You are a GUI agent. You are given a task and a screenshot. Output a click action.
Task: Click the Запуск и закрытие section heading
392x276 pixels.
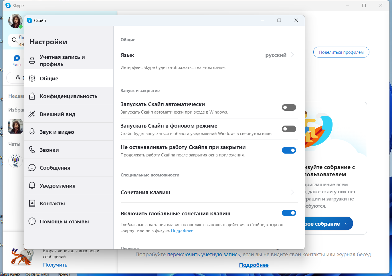[x=140, y=91]
